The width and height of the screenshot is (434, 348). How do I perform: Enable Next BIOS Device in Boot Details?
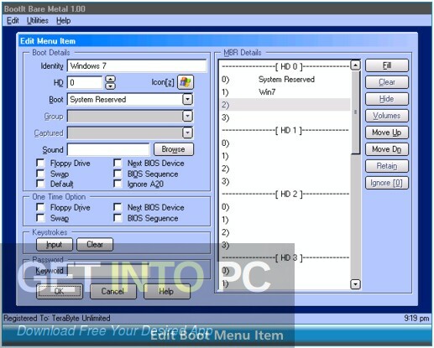coord(118,163)
